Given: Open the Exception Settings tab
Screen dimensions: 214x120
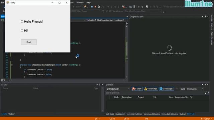Looking at the screenshot, I should coord(134,114).
